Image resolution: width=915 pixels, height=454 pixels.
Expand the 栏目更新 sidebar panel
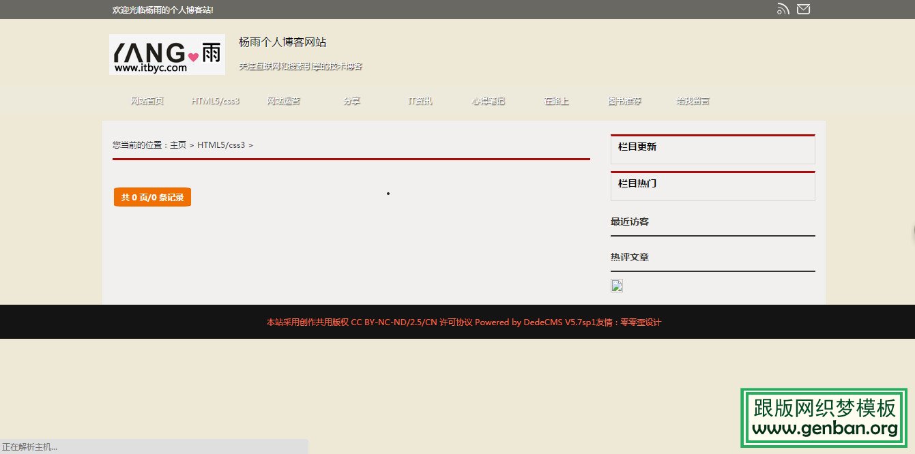tap(639, 147)
